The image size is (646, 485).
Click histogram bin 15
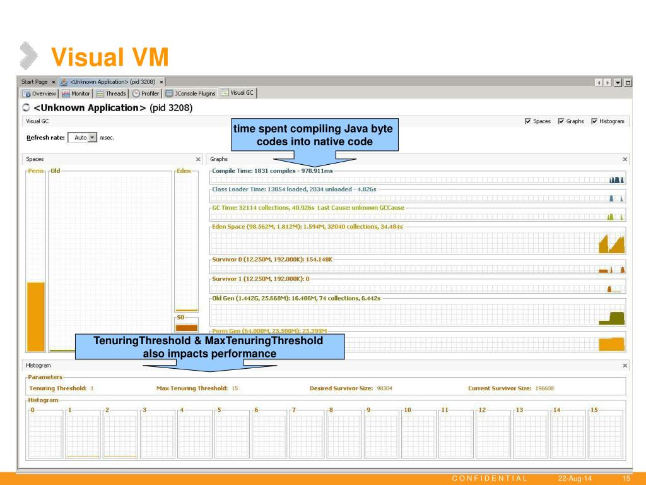[605, 434]
